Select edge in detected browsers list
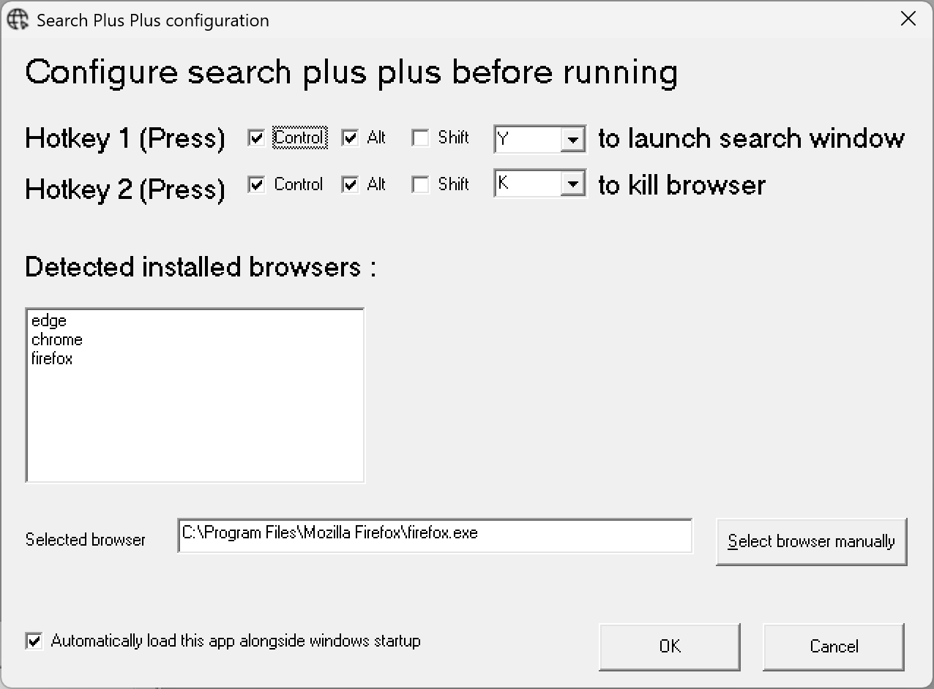934x689 pixels. click(x=49, y=321)
